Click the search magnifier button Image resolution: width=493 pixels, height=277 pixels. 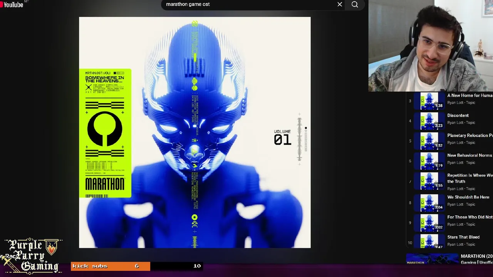[355, 5]
